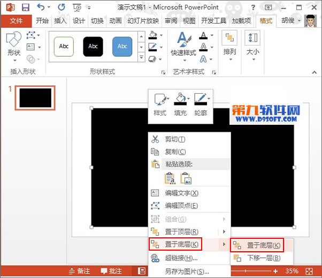Select 置于底层(K) in the submenu

click(x=262, y=245)
